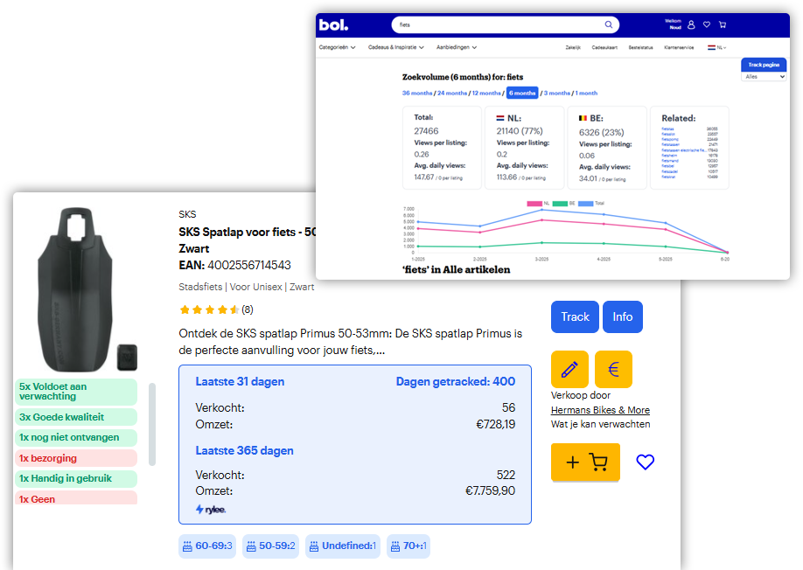Open the wishlist heart in bol header
Viewport: 803px width, 570px height.
[707, 24]
